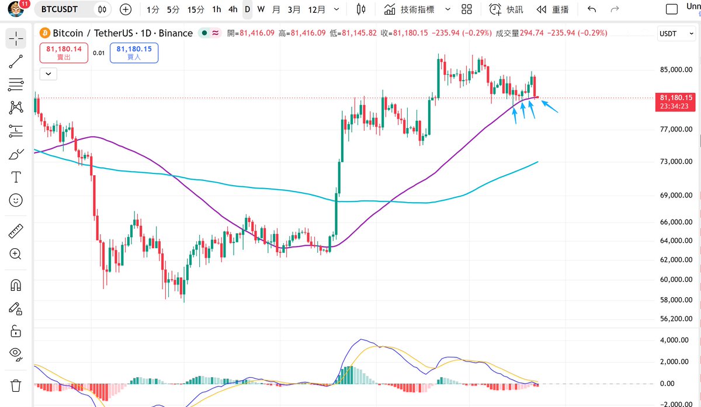
Task: Open 技術指標 indicators
Action: tap(410, 9)
